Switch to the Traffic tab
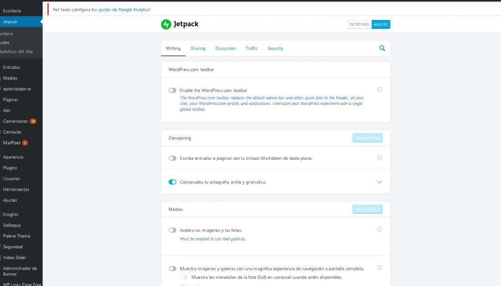 click(251, 49)
